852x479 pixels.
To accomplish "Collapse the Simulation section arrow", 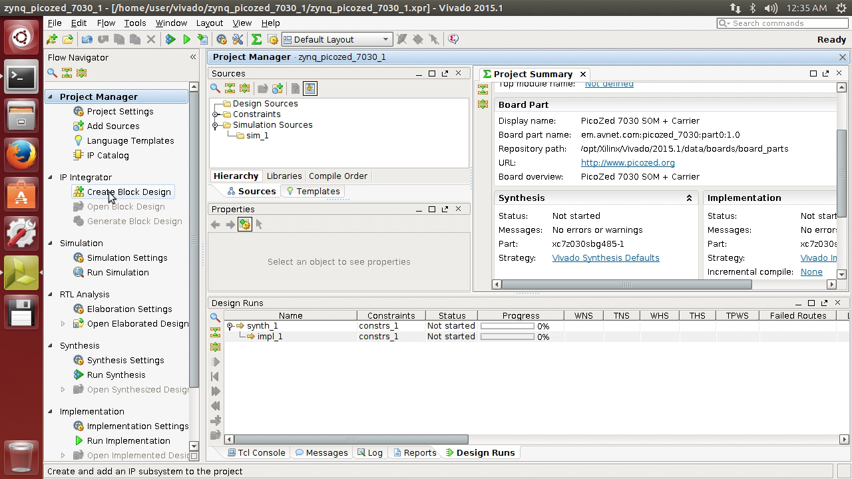I will pyautogui.click(x=50, y=243).
